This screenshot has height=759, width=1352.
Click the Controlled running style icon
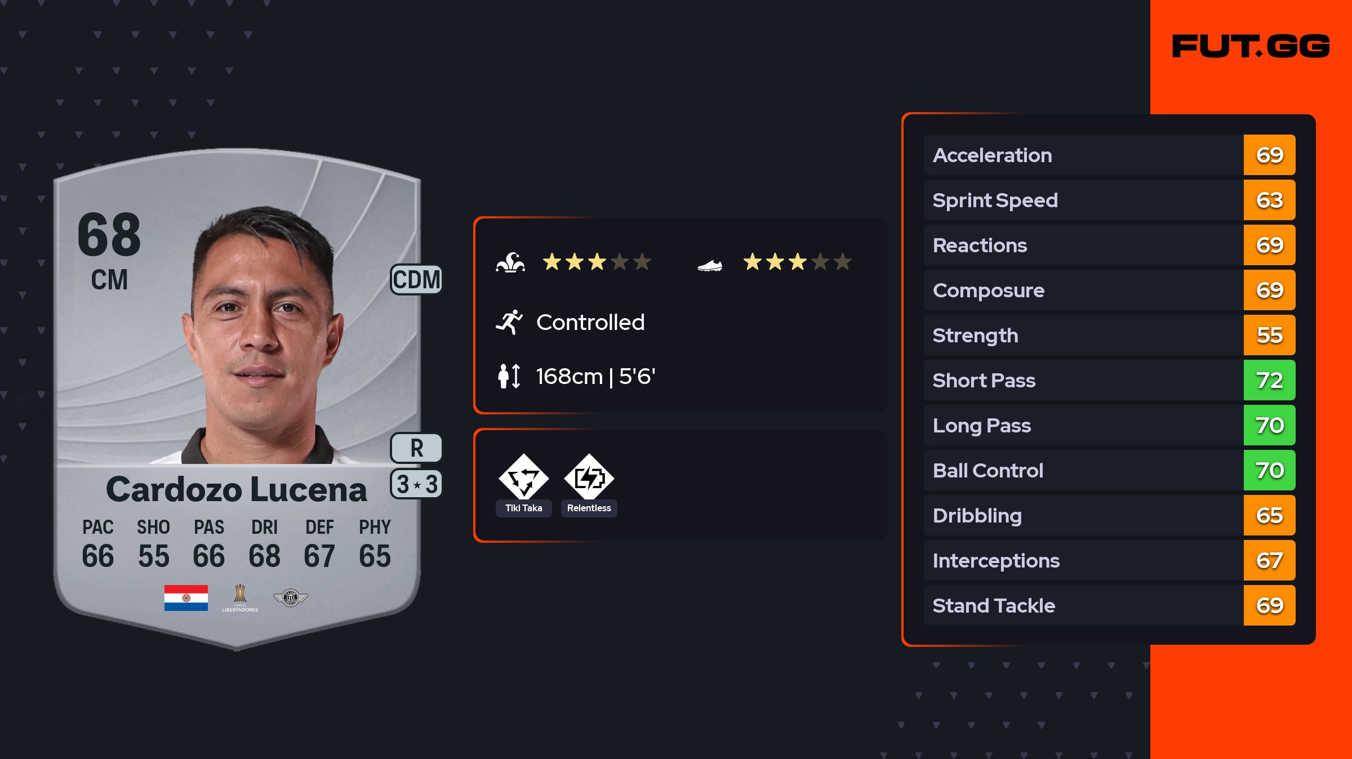509,322
